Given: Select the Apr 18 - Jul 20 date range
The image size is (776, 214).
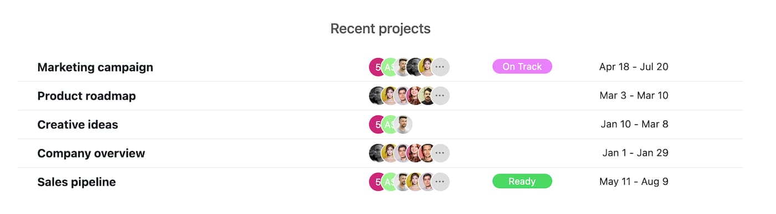Looking at the screenshot, I should 634,67.
